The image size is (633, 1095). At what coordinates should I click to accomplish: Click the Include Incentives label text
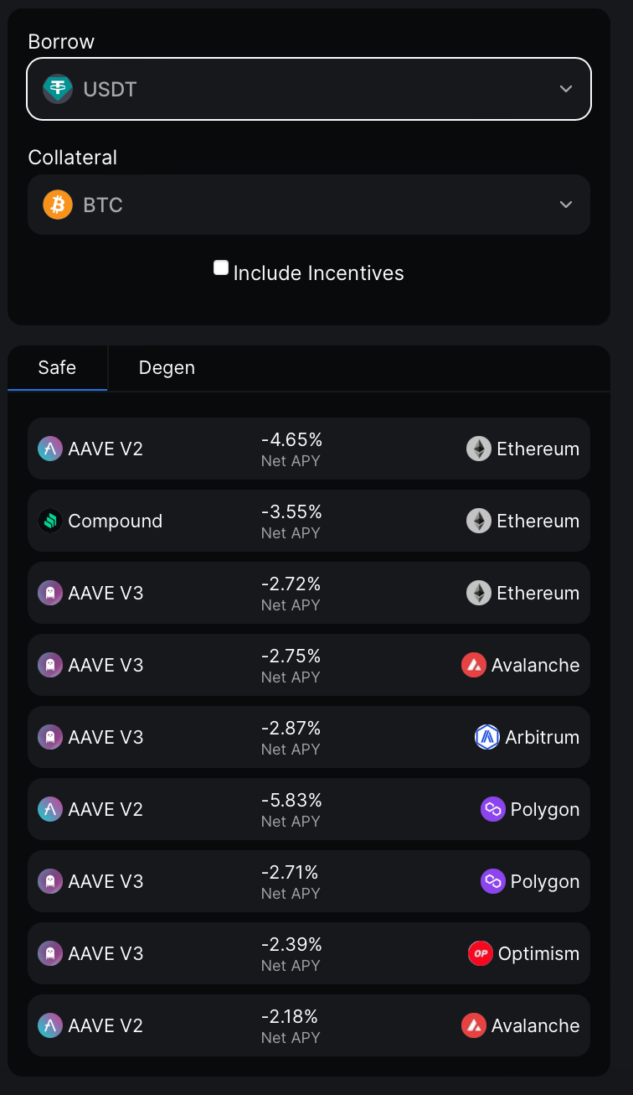click(318, 273)
